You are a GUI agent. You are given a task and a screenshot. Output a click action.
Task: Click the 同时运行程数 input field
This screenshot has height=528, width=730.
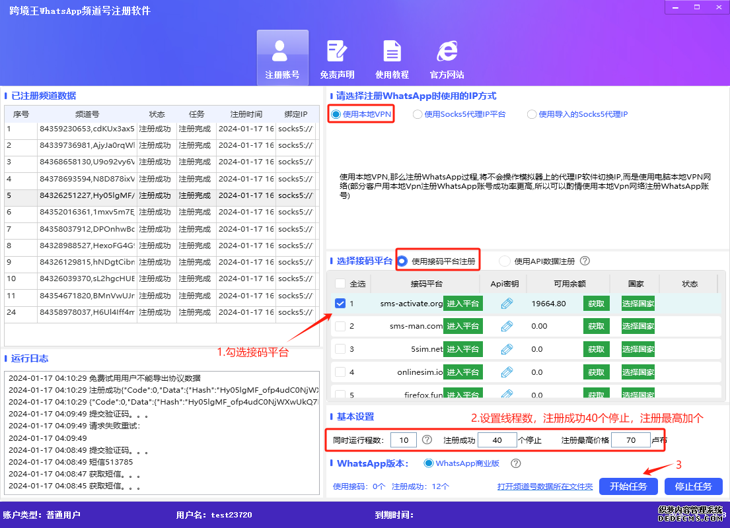[403, 440]
